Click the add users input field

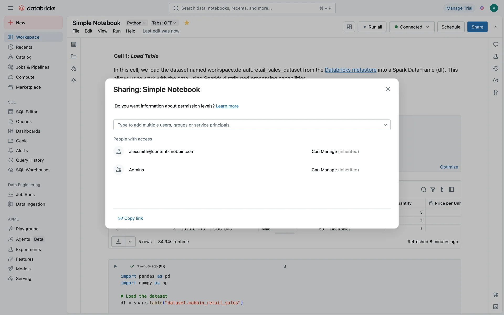249,125
